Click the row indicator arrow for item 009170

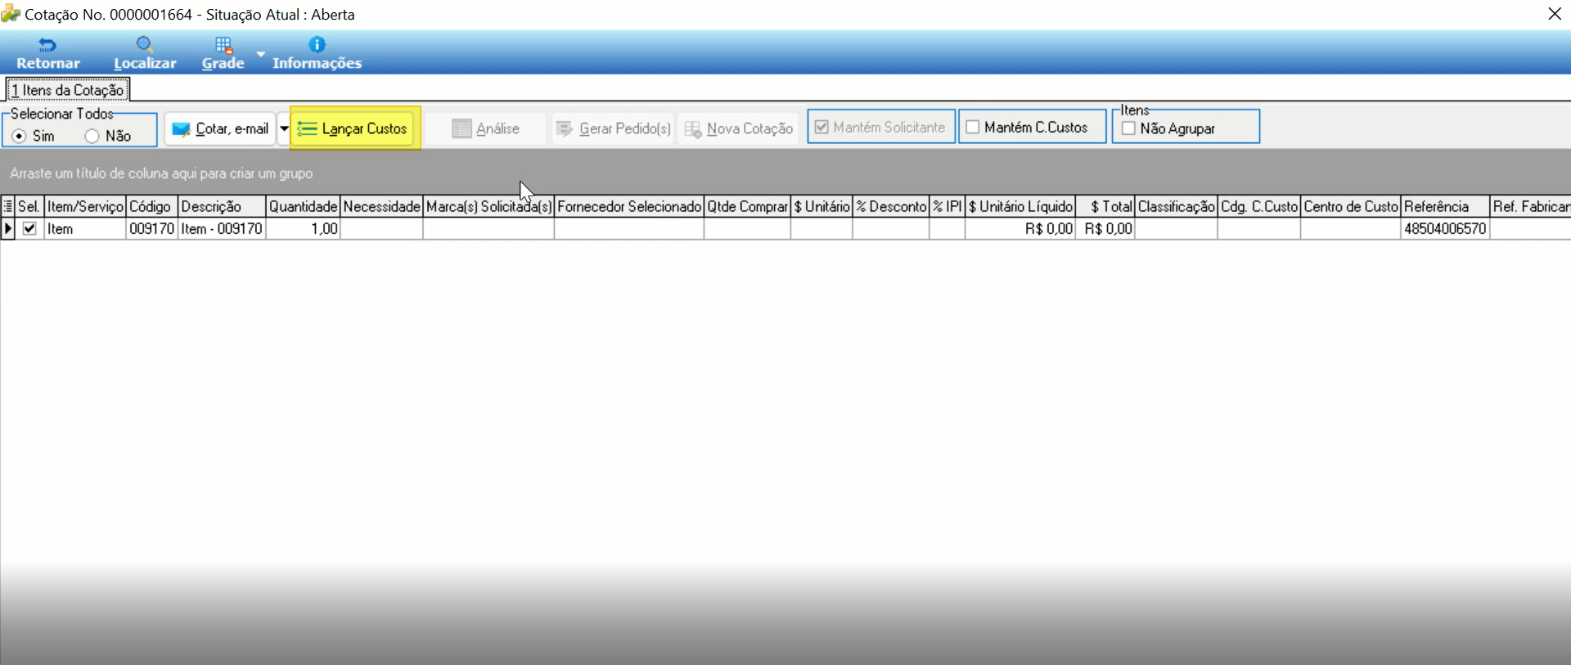pyautogui.click(x=8, y=229)
